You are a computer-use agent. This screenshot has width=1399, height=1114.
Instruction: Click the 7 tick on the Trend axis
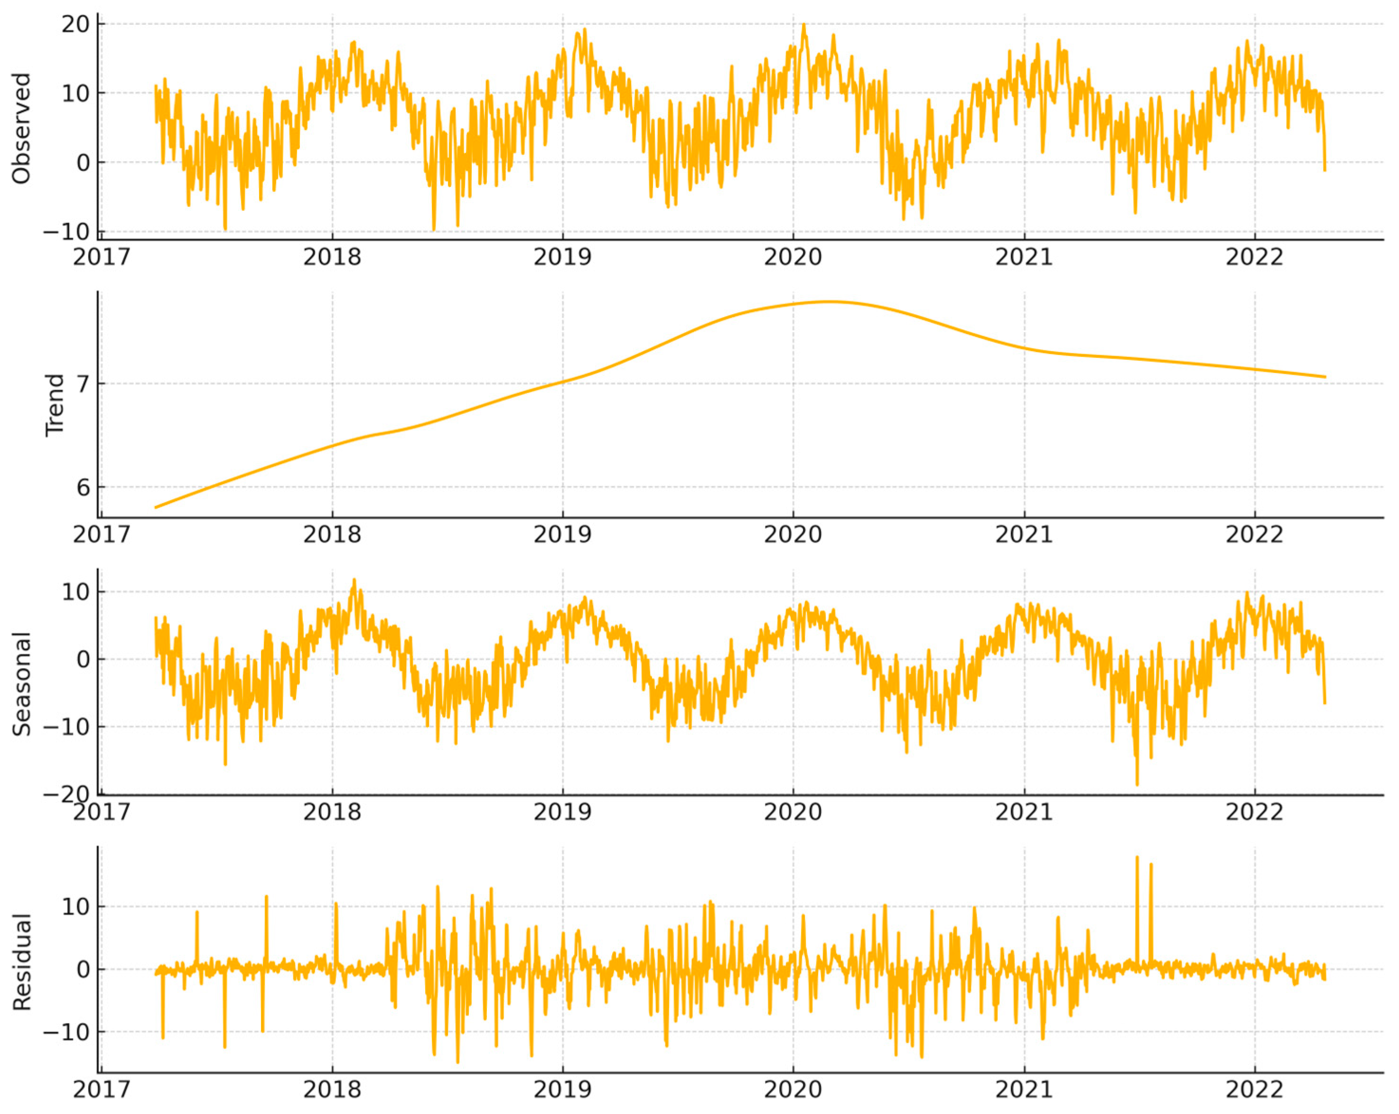(x=83, y=384)
